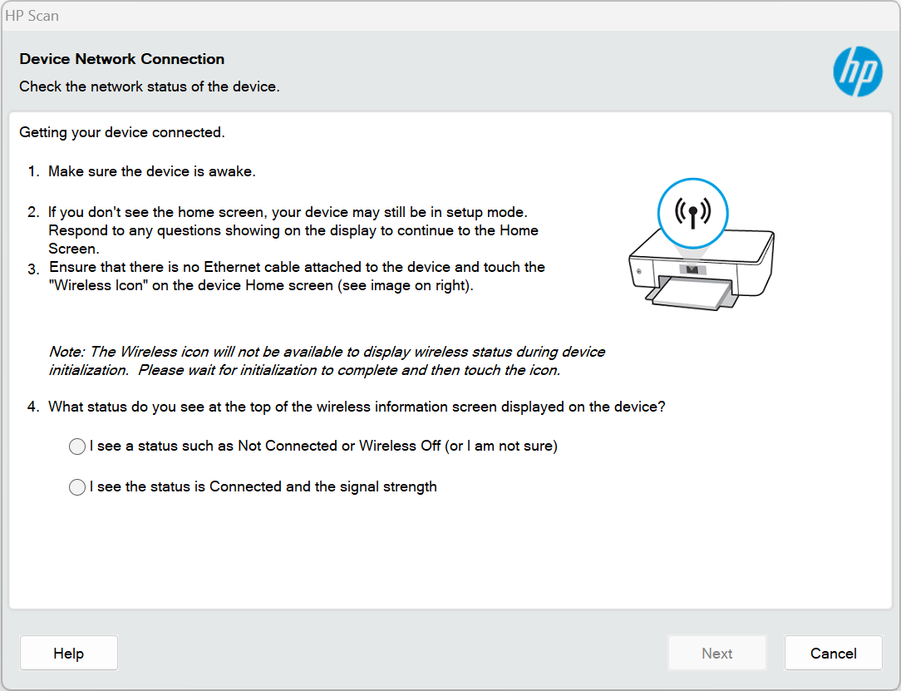
Task: Cancel the Device Network Connection wizard
Action: point(833,653)
